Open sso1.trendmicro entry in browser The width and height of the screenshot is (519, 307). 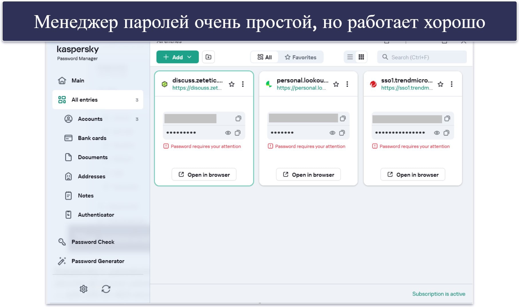pyautogui.click(x=413, y=175)
